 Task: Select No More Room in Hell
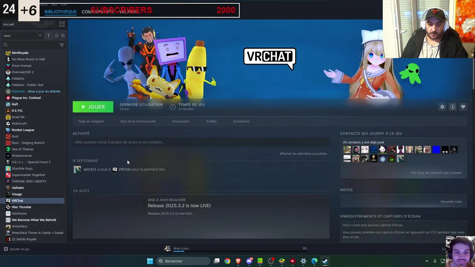(x=28, y=59)
